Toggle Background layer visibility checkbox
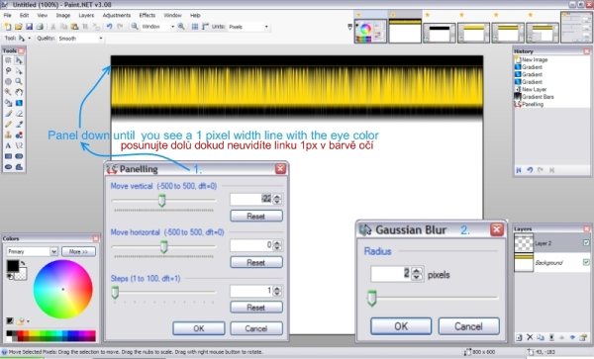This screenshot has width=594, height=359. click(x=586, y=262)
